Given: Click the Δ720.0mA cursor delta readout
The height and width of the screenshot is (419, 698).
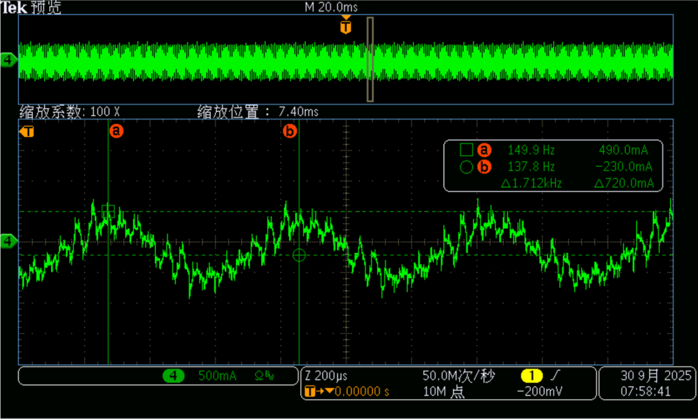Looking at the screenshot, I should click(622, 183).
